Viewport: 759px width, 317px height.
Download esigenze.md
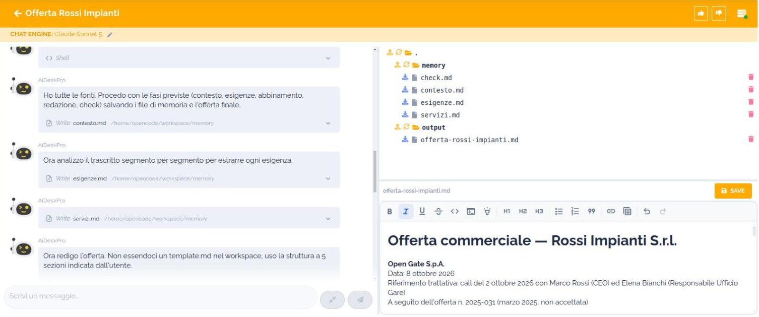tap(405, 102)
